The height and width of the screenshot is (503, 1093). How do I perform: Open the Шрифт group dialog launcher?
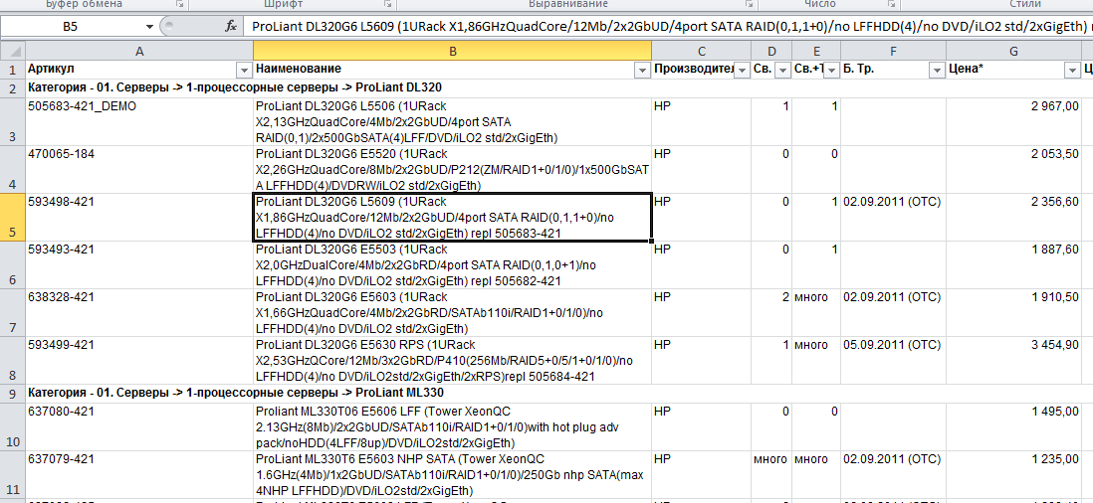(x=389, y=4)
